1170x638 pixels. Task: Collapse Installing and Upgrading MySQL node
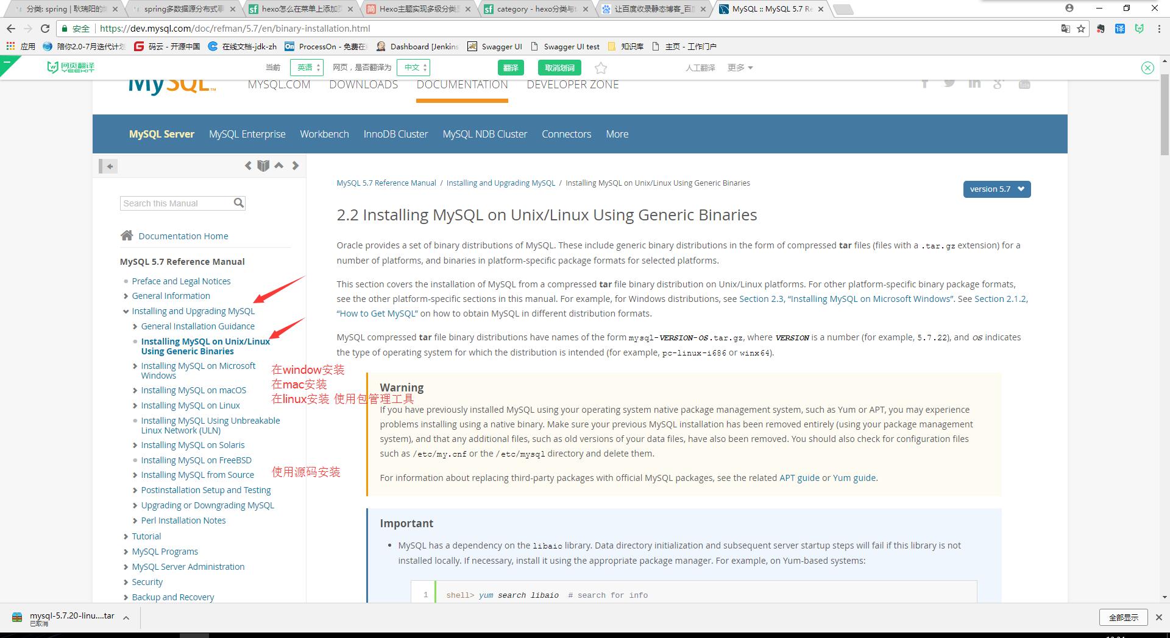(x=126, y=312)
